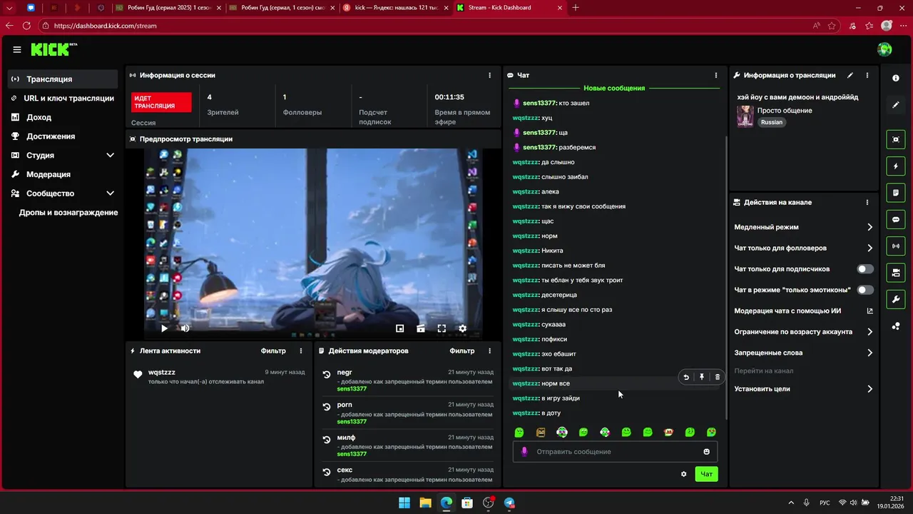
Task: Toggle the broadcast signal icon in the right rail
Action: (896, 246)
